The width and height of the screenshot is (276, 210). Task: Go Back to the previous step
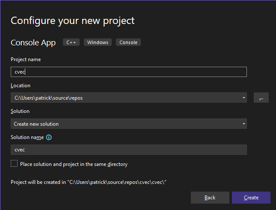click(210, 198)
